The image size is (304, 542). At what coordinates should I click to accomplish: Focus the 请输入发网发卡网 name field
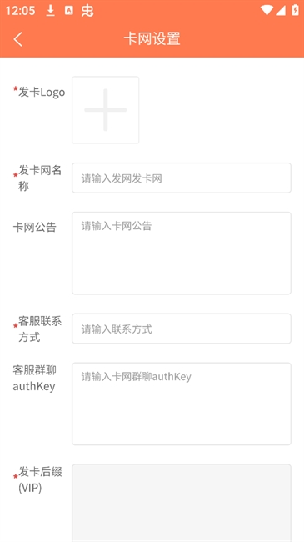pyautogui.click(x=182, y=178)
